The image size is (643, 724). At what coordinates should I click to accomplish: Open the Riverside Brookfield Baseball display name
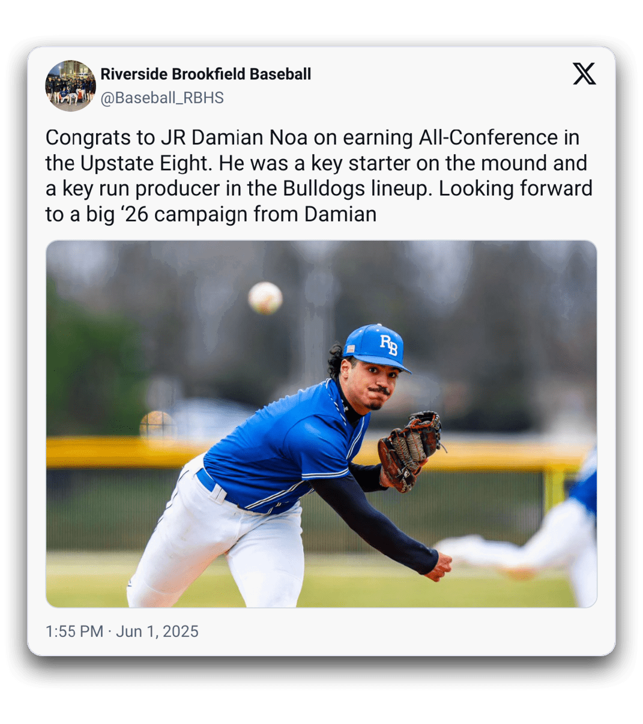pos(205,74)
